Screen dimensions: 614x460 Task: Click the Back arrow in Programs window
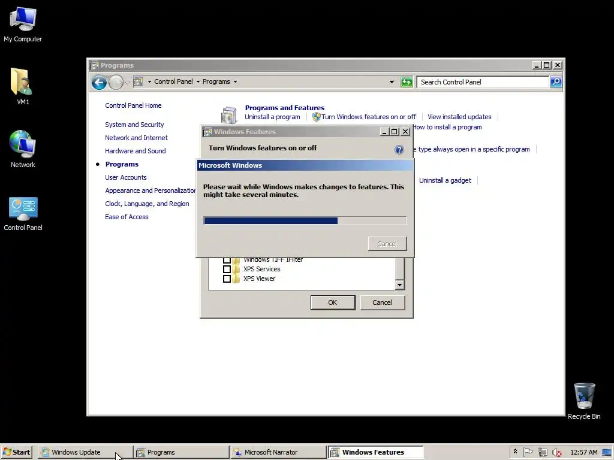pyautogui.click(x=99, y=82)
